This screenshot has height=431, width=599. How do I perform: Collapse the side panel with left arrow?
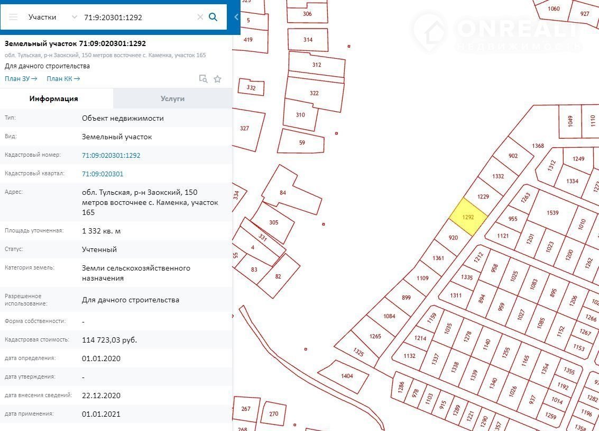[x=236, y=17]
